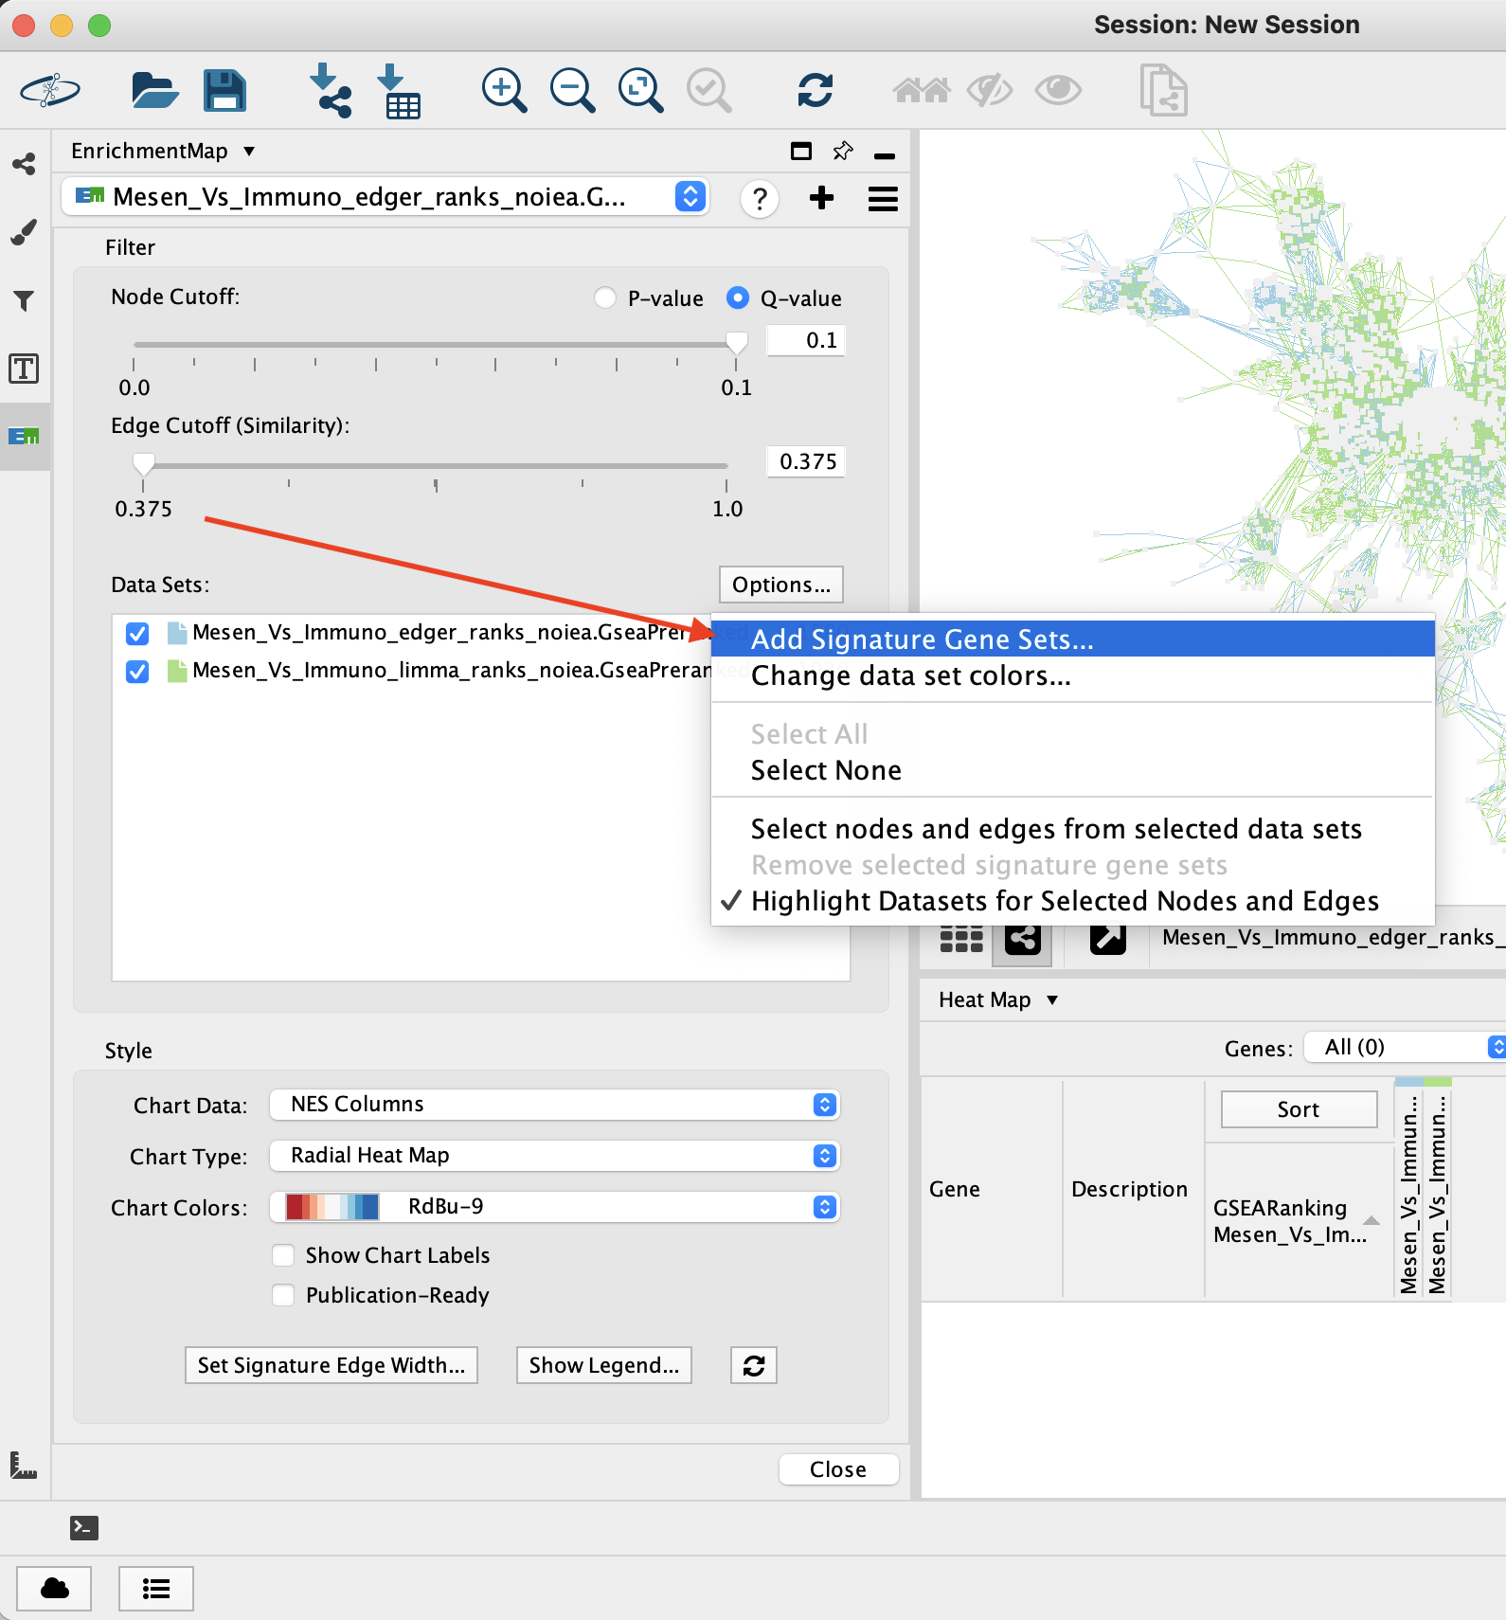Detach network view arrow icon
The height and width of the screenshot is (1620, 1506).
point(1107,939)
